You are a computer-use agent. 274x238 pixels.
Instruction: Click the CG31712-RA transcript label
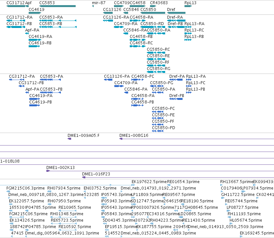[x=19, y=17]
